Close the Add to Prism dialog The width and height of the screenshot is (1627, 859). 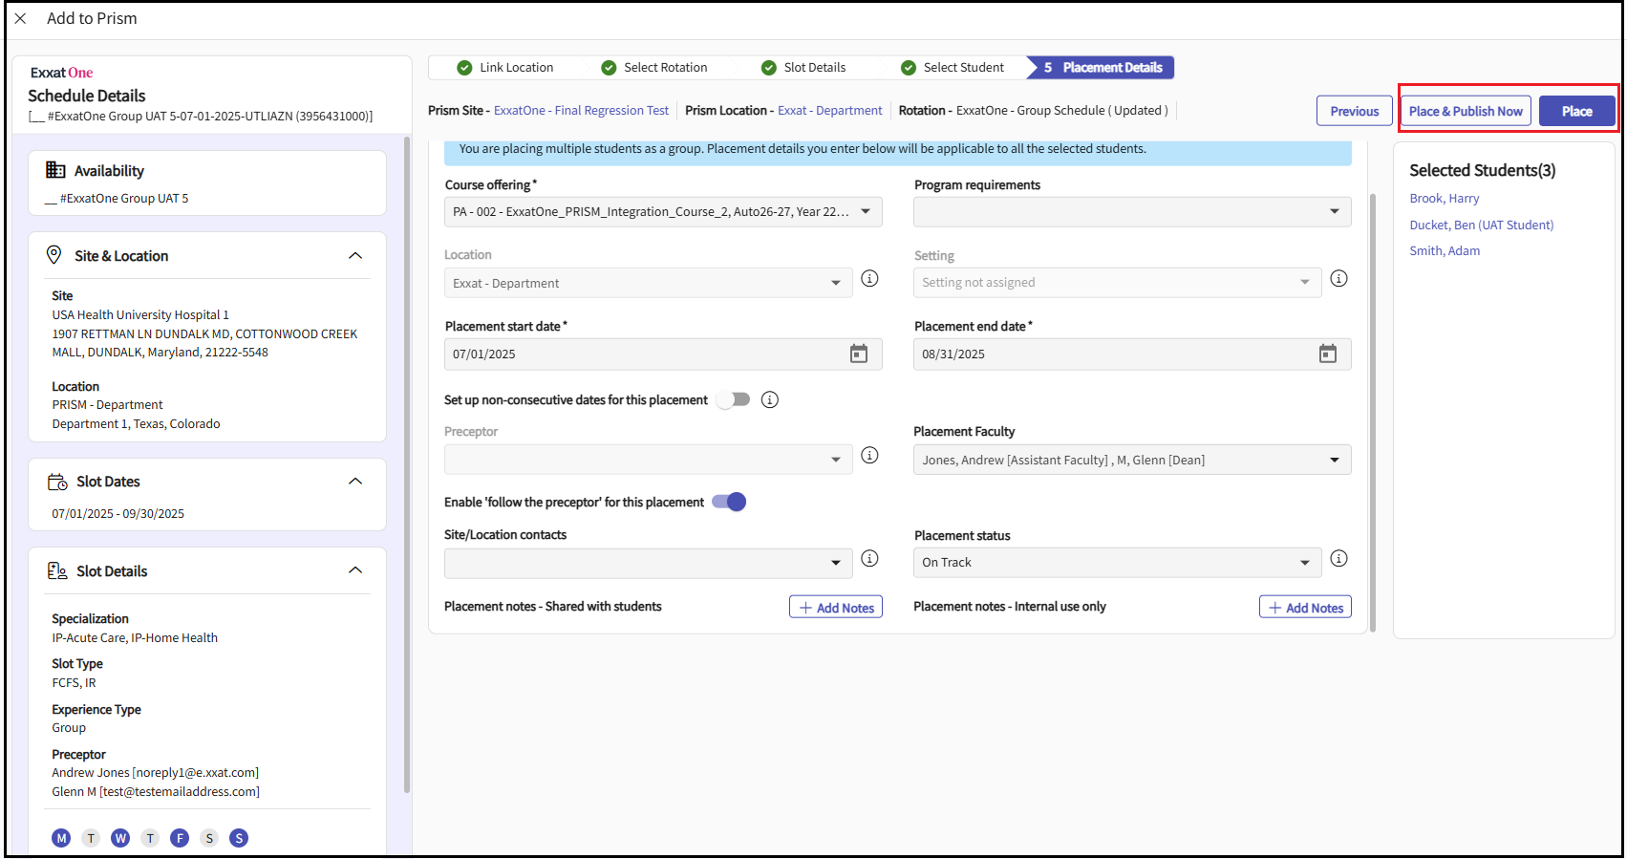20,19
